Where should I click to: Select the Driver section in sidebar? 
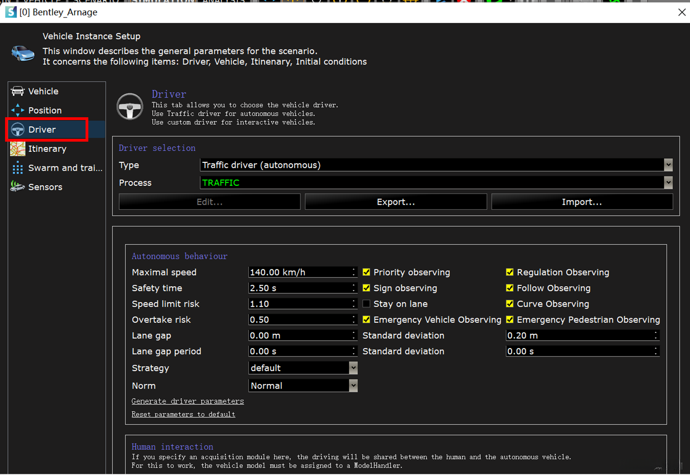click(57, 130)
